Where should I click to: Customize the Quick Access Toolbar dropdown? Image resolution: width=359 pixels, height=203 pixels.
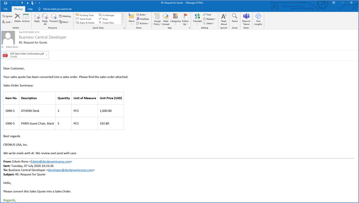[x=40, y=3]
